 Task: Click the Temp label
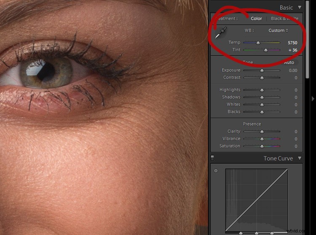[x=234, y=42]
